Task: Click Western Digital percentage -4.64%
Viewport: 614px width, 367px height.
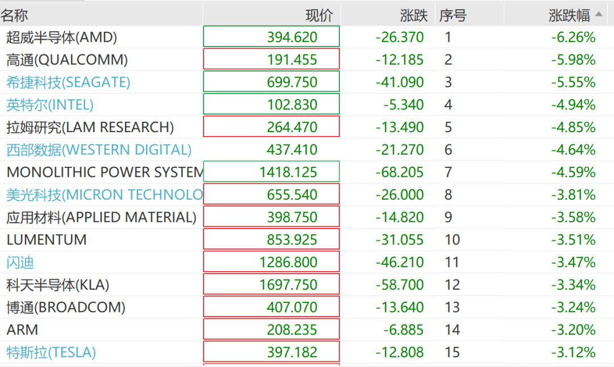Action: (x=573, y=150)
